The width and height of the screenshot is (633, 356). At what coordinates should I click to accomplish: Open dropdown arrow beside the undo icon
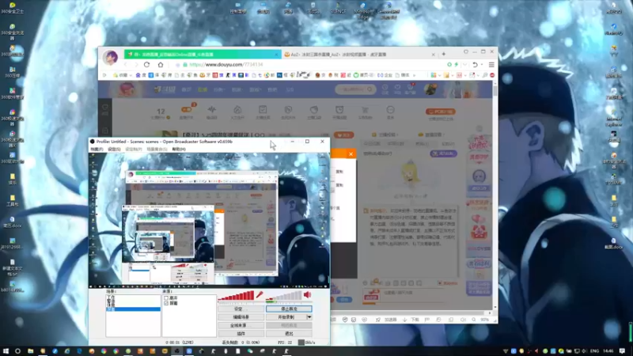click(x=482, y=65)
